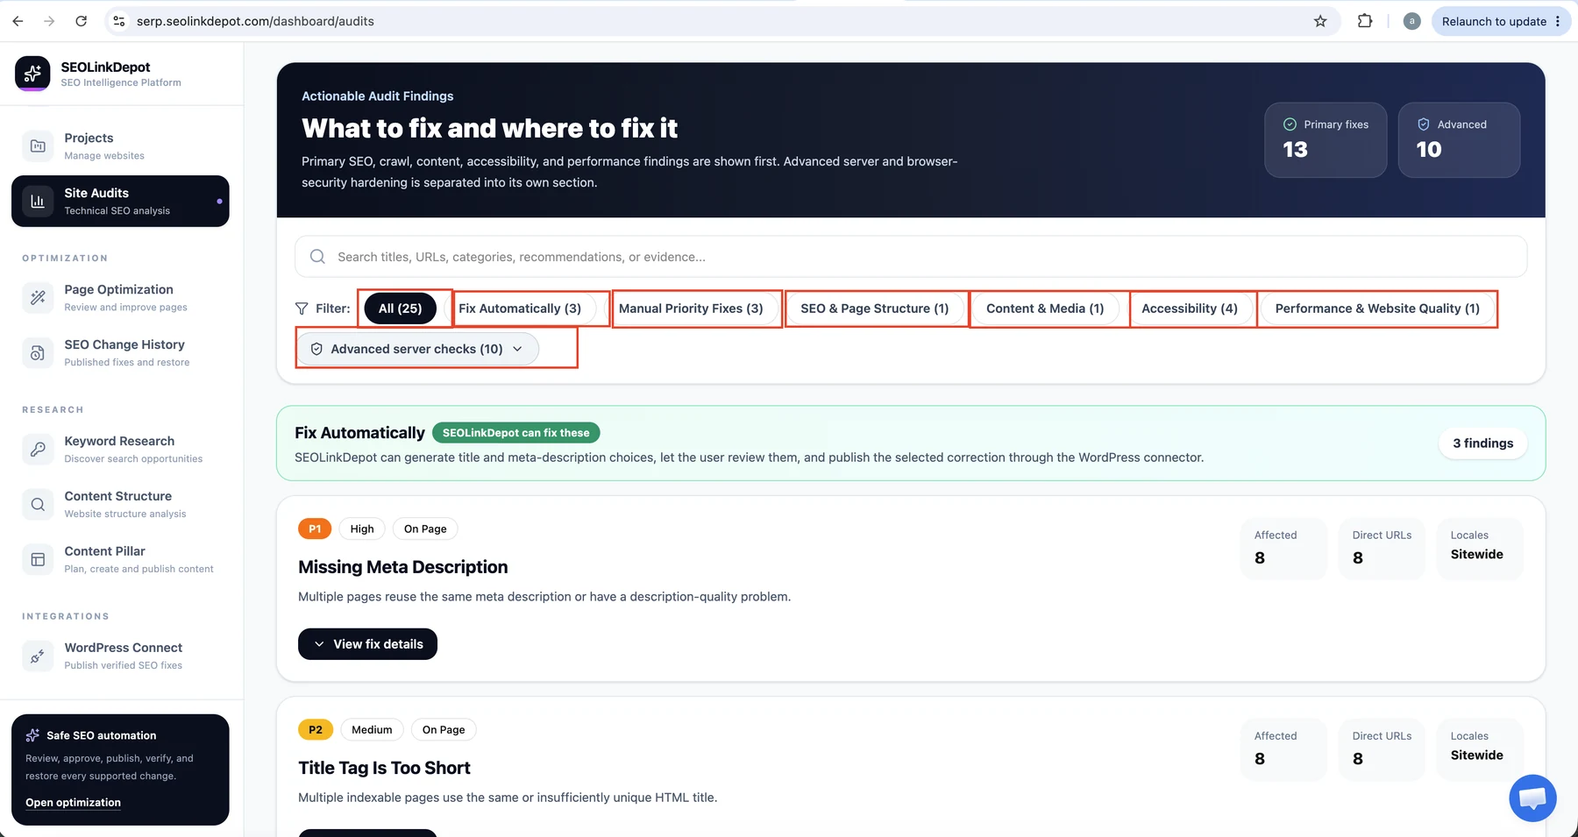Click the Primary fixes 13 card

[1326, 140]
